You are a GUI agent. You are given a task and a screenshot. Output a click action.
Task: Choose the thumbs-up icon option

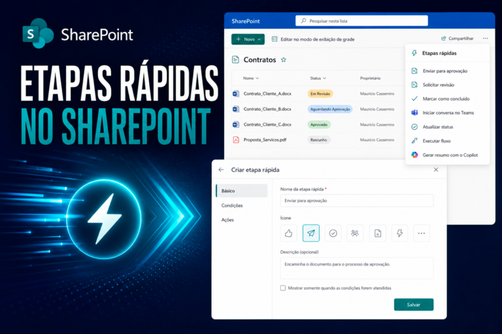tap(288, 234)
